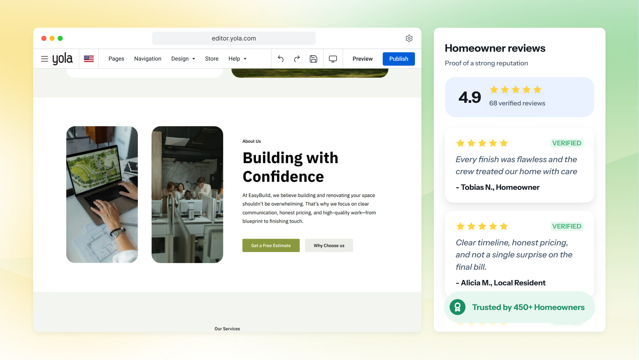This screenshot has height=360, width=639.
Task: Click stars on the Alicia M. review
Action: pyautogui.click(x=482, y=226)
